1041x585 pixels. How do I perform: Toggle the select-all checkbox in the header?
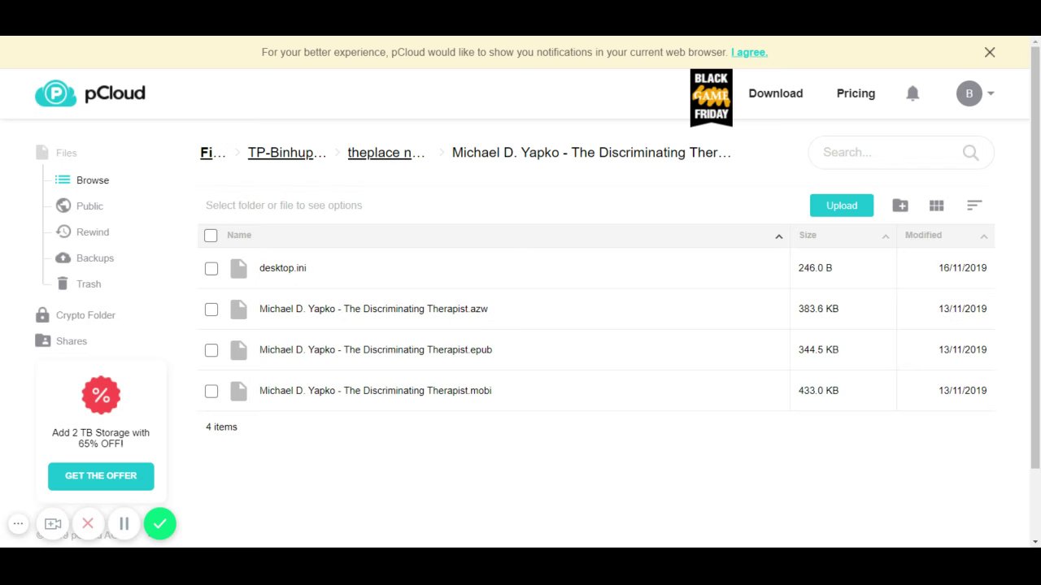pos(211,236)
